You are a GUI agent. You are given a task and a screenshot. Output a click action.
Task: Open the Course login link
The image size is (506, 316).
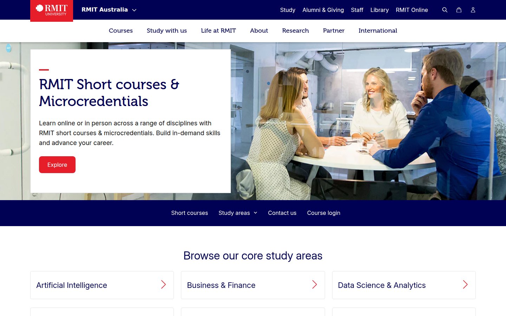[x=323, y=213]
